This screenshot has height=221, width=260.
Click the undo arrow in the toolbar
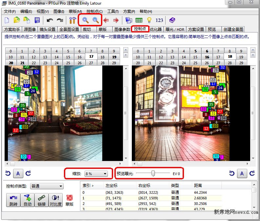[50, 20]
